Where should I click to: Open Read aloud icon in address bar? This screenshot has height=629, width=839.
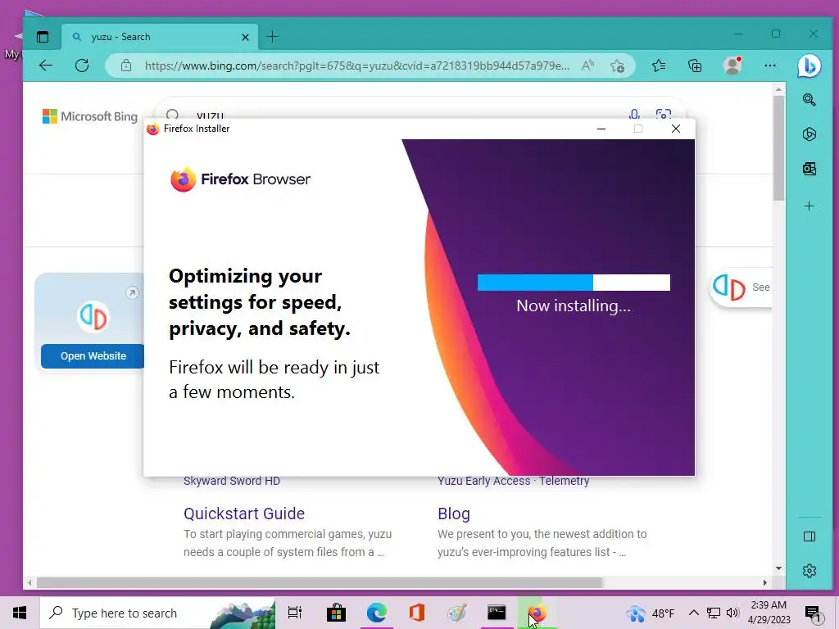tap(587, 66)
